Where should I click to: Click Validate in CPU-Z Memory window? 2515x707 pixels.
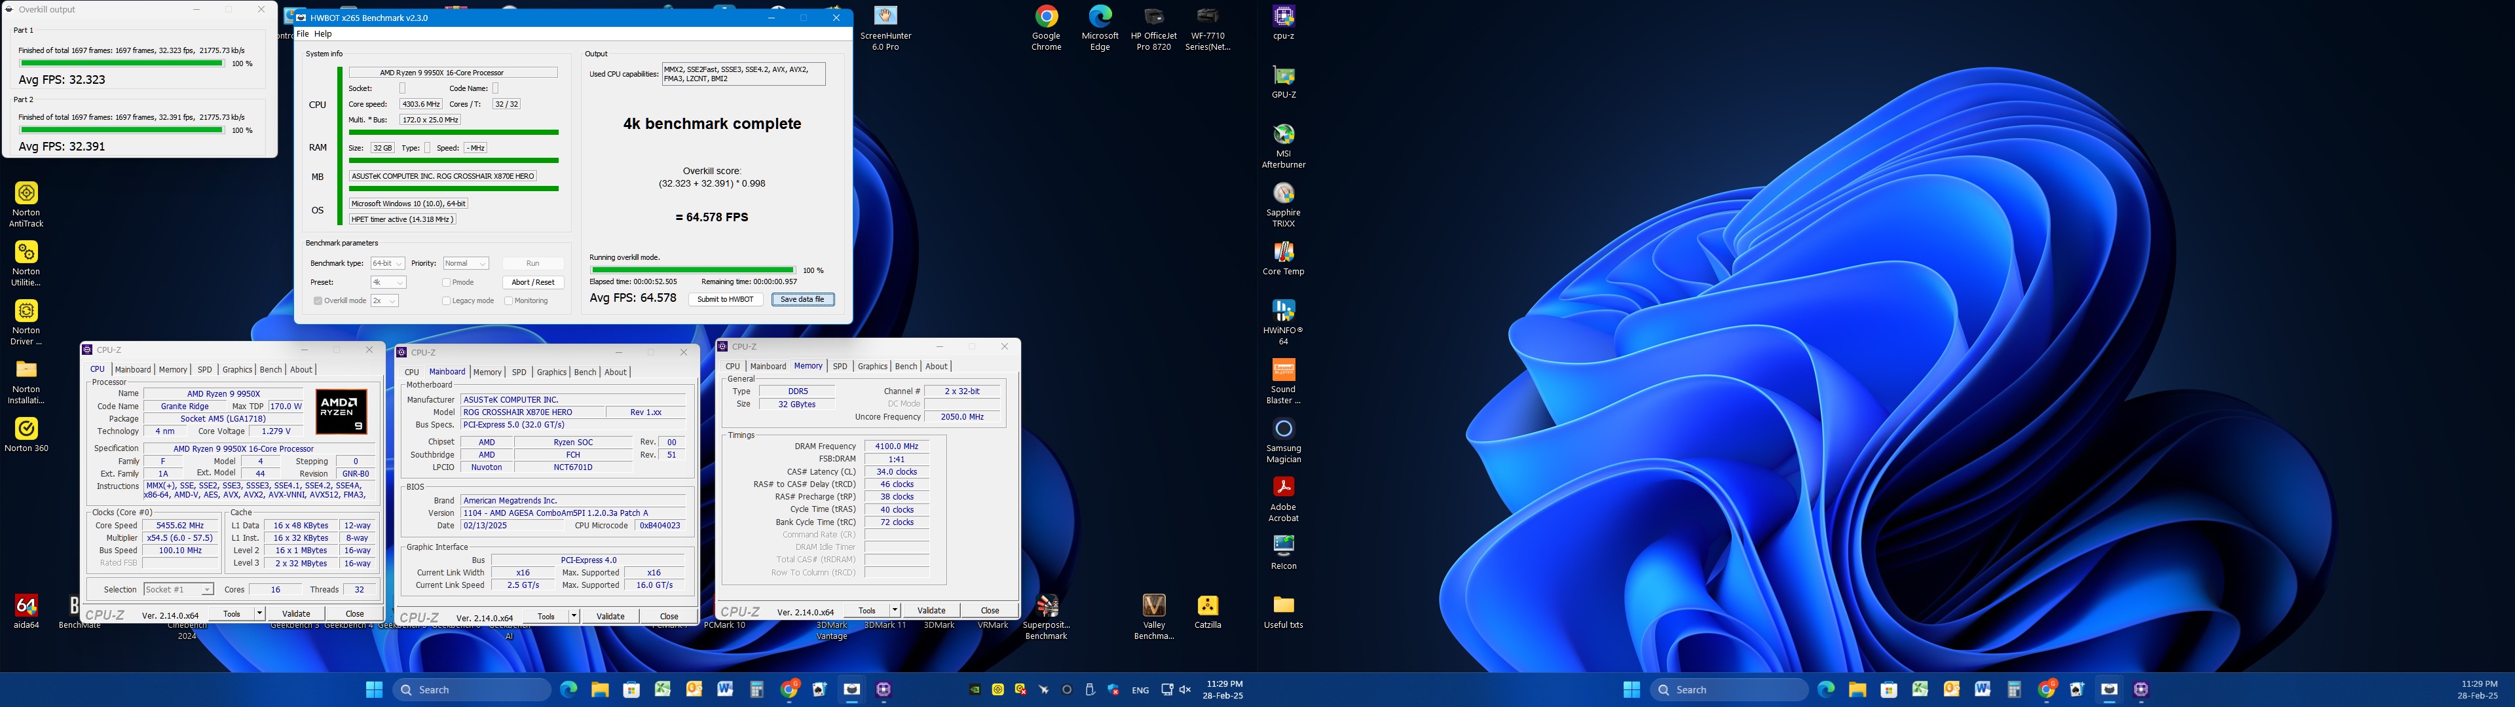(x=931, y=610)
